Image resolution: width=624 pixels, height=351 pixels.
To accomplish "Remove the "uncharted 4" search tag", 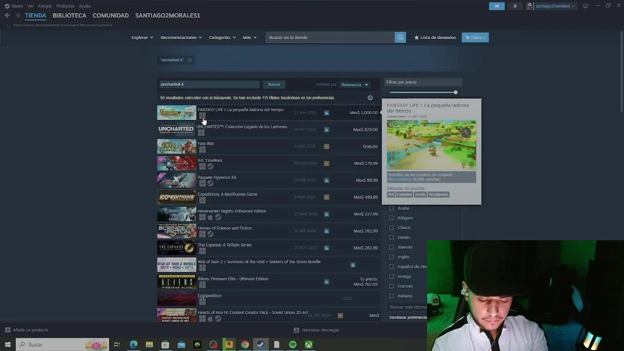I will click(x=190, y=60).
